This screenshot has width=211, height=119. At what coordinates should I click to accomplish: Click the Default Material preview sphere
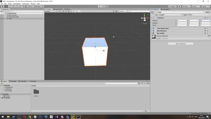click(154, 37)
